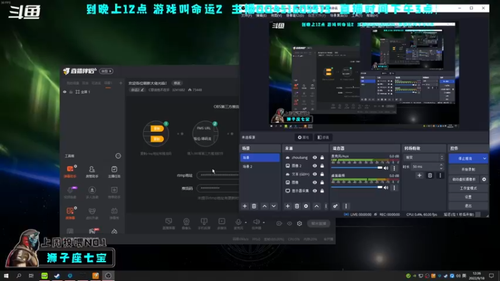Open the 滤镜 filters tab above scenes
The height and width of the screenshot is (281, 500).
coord(323,137)
